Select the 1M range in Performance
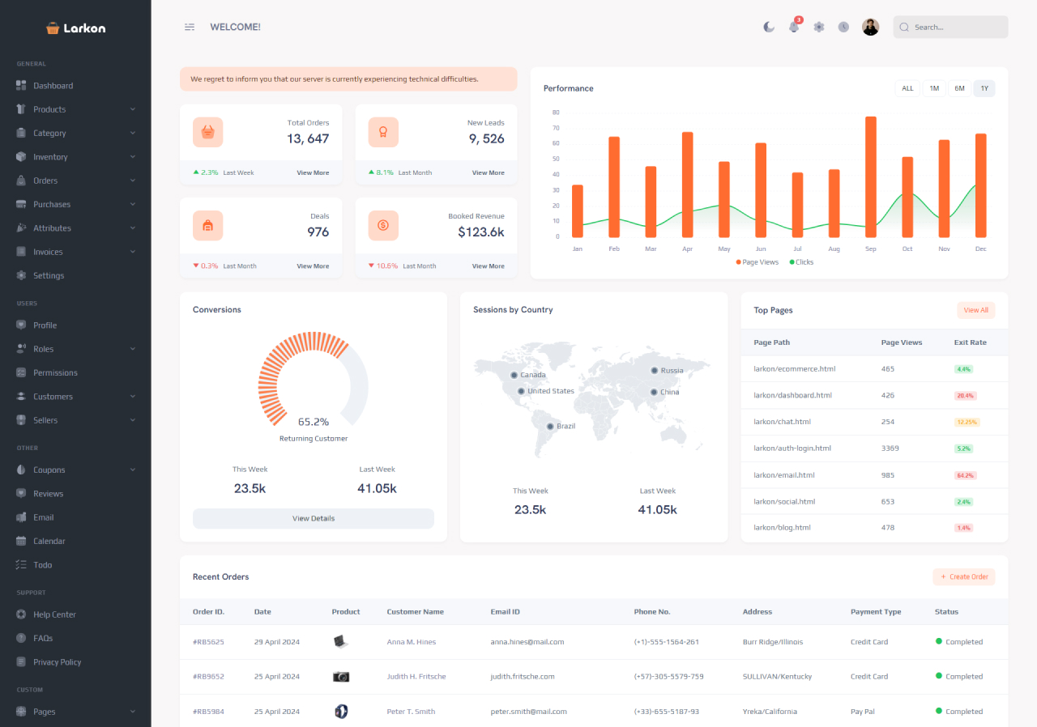This screenshot has width=1037, height=727. click(934, 88)
